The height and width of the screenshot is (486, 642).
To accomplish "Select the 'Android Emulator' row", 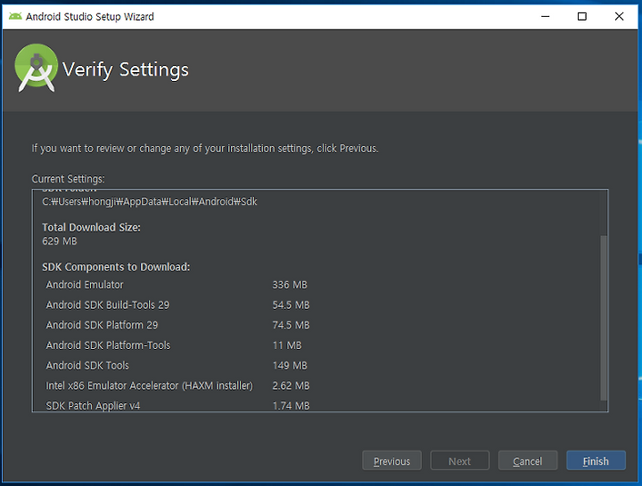I will click(x=177, y=285).
